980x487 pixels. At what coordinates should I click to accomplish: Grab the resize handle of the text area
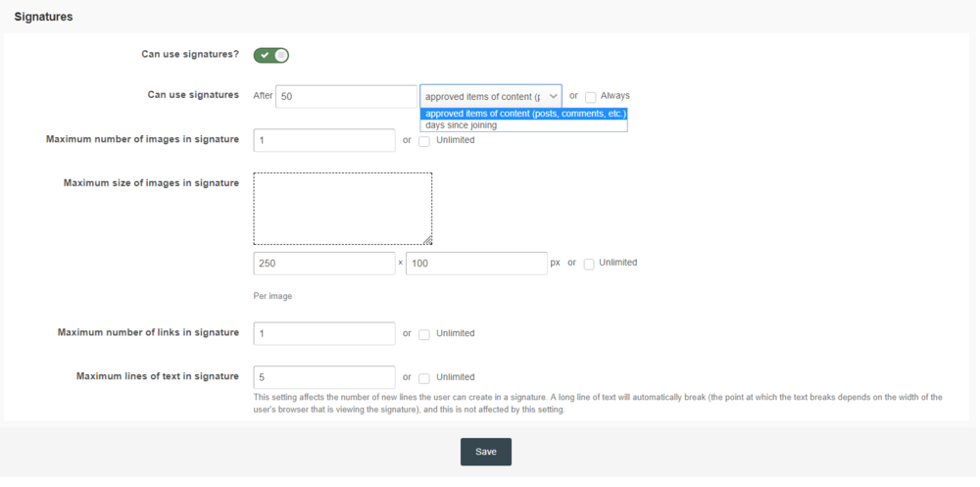427,240
